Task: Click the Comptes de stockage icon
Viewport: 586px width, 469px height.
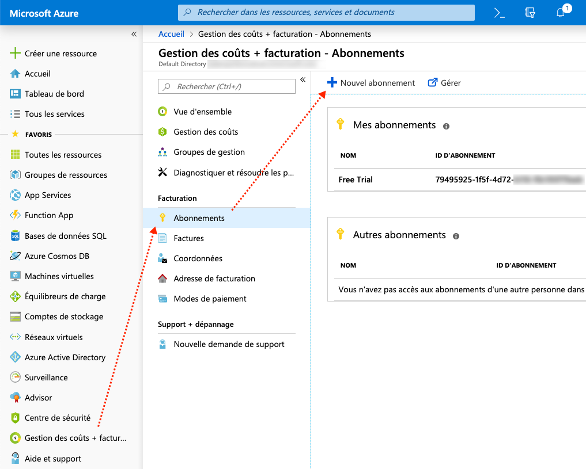Action: point(15,317)
